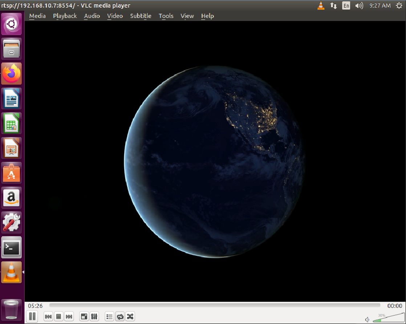Open the Video menu

115,16
